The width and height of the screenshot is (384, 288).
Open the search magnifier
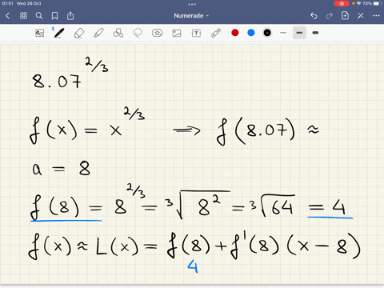coord(39,16)
